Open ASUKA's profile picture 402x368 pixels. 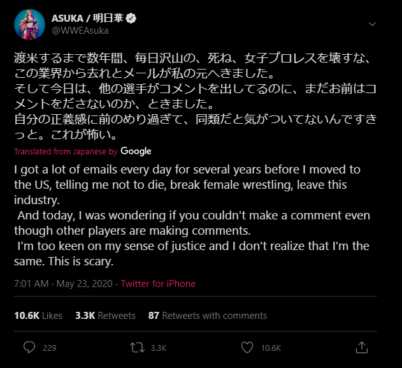pos(29,25)
